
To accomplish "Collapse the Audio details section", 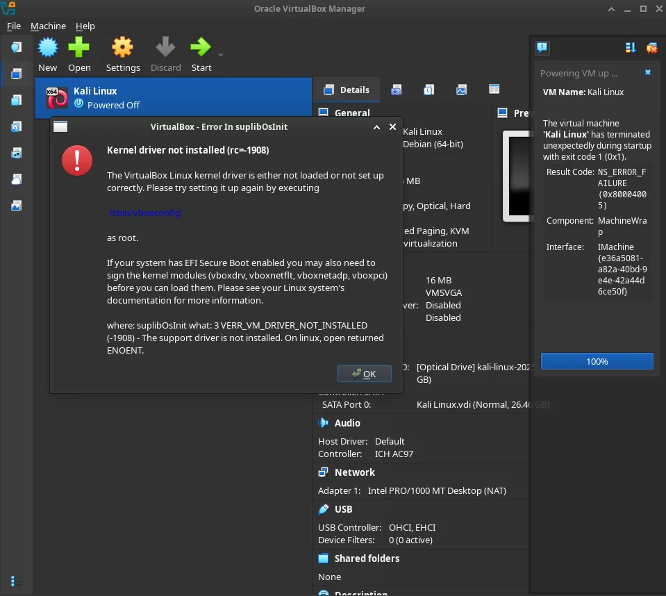I will (347, 423).
